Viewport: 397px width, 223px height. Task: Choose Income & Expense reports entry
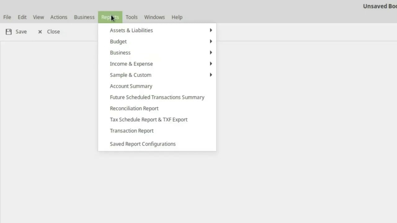click(x=157, y=64)
